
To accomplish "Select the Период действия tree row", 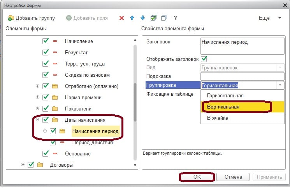I will coord(92,143).
